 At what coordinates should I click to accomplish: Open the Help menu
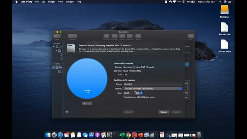coord(79,2)
